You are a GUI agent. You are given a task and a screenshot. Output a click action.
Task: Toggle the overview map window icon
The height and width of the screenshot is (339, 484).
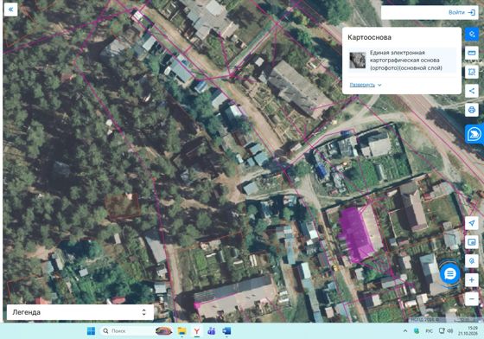[x=472, y=242]
